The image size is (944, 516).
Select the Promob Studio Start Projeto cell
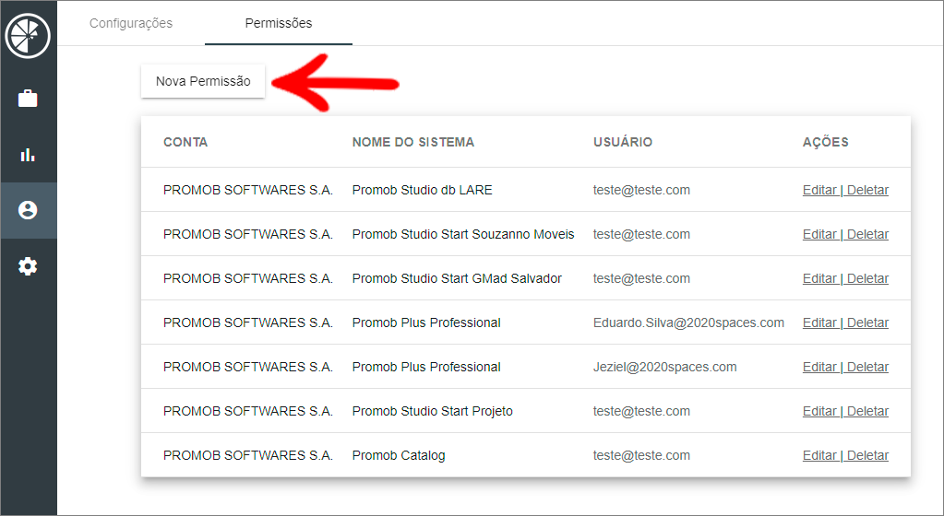(432, 411)
